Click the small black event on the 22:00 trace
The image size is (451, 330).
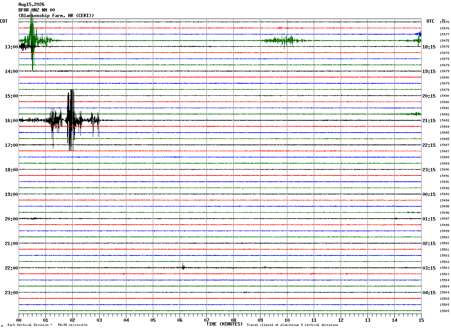point(183,266)
